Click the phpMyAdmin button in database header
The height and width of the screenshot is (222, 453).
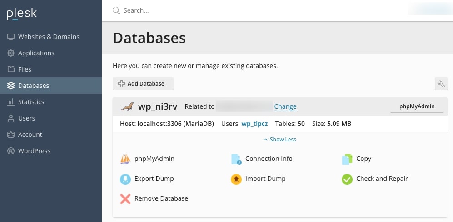click(x=417, y=106)
